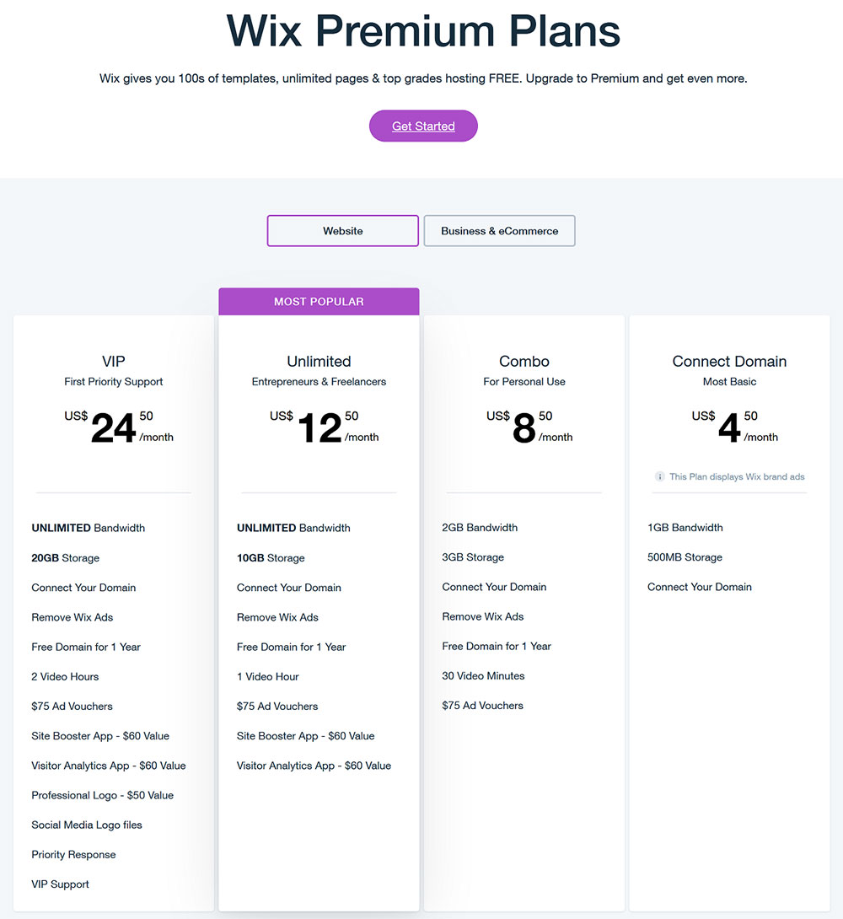This screenshot has height=919, width=843.
Task: Choose the Combo plan title
Action: point(524,362)
